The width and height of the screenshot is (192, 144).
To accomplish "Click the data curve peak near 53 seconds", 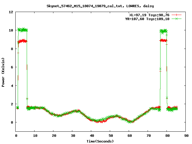I will tap(116, 115).
